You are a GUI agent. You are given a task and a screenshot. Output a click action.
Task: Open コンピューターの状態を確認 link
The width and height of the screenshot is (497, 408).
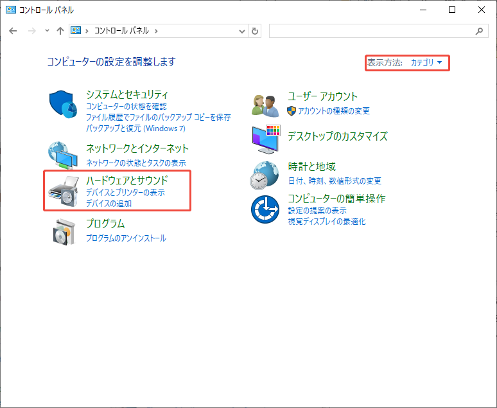pyautogui.click(x=126, y=106)
